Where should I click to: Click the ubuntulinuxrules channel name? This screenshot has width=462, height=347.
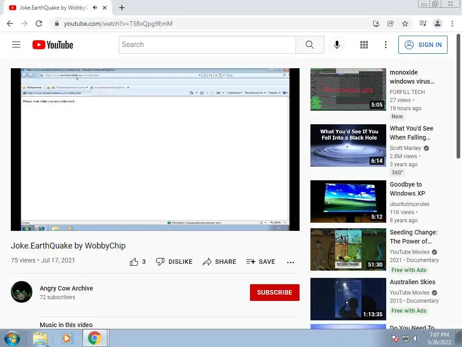[x=410, y=204]
